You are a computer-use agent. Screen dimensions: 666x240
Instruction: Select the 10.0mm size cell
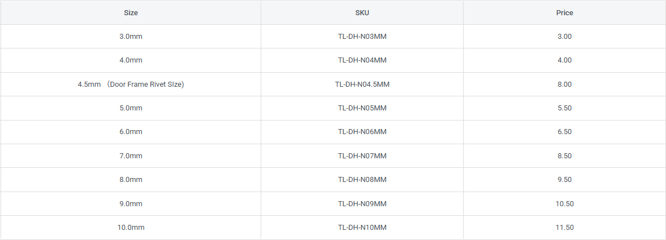click(131, 228)
